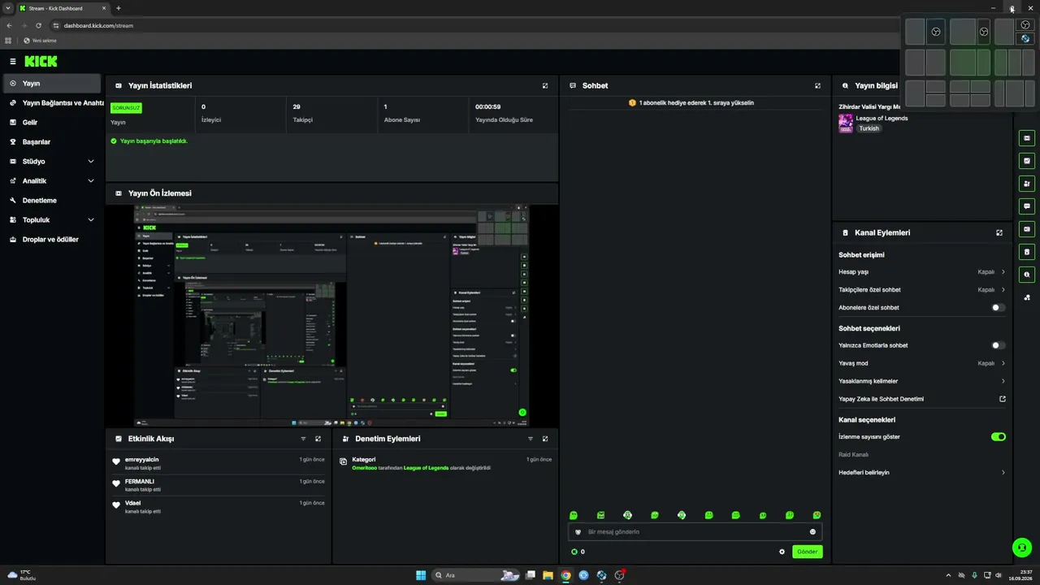The height and width of the screenshot is (585, 1040).
Task: Enable the Abonelere özel sohbet toggle
Action: coord(999,308)
